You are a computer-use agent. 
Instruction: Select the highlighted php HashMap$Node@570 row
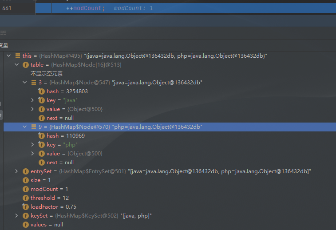tap(170, 127)
